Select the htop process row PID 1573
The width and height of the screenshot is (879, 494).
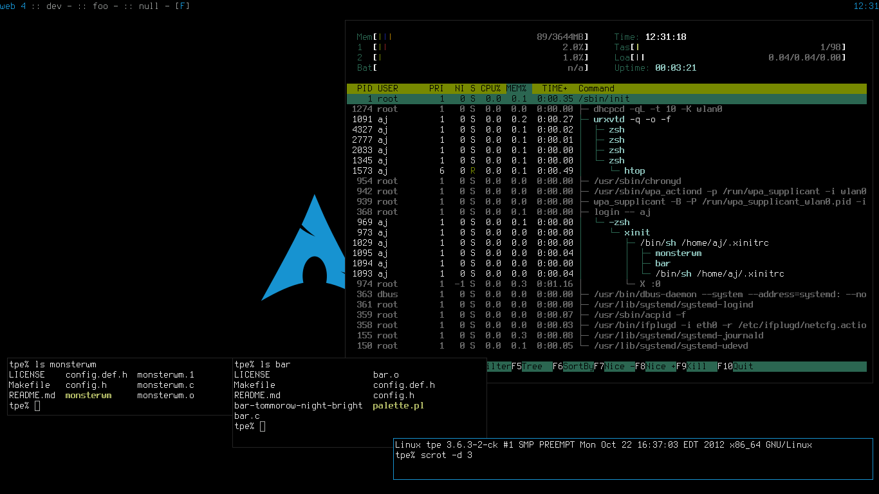pyautogui.click(x=607, y=171)
